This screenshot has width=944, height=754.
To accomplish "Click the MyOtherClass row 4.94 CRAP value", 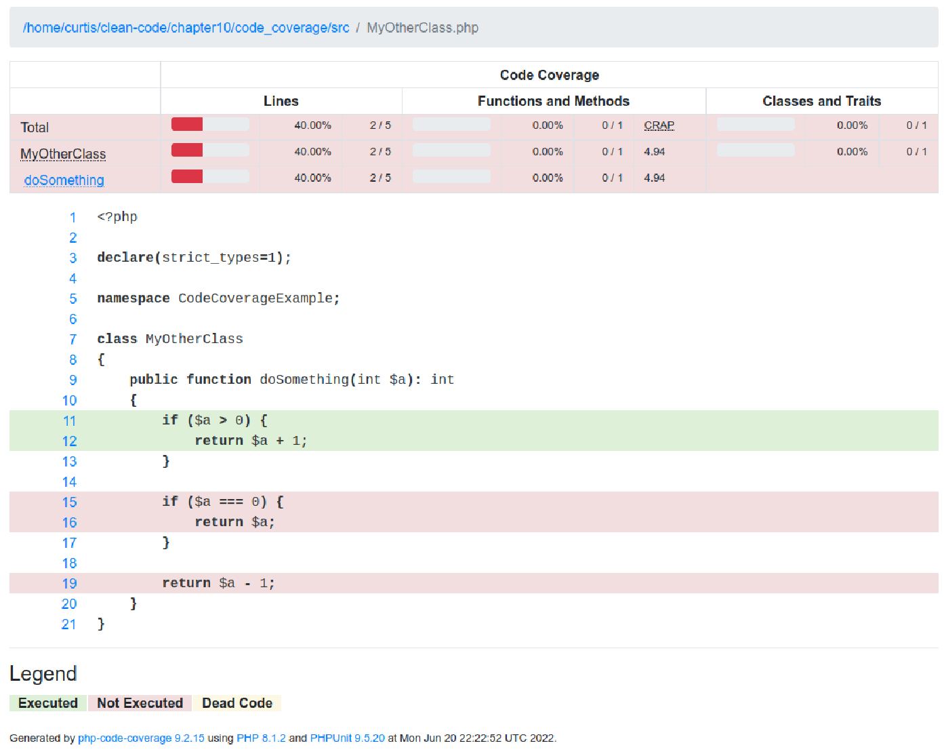I will coord(655,152).
